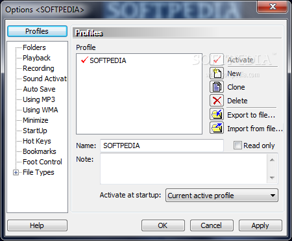292x241 pixels.
Task: Select StartUp in the options tree
Action: 35,131
